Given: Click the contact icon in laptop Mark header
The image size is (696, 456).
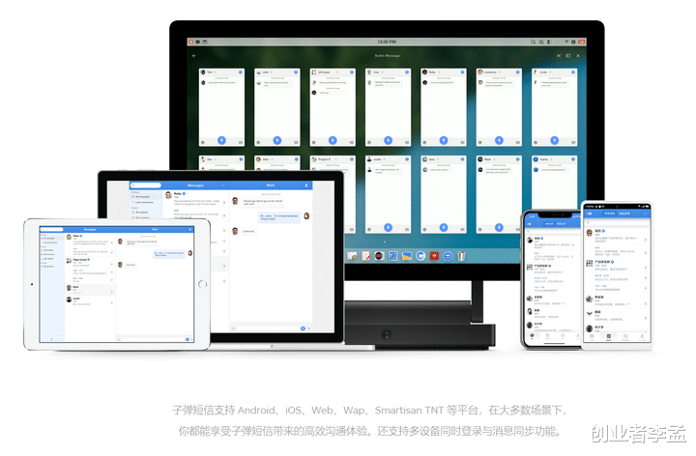Looking at the screenshot, I should (305, 185).
